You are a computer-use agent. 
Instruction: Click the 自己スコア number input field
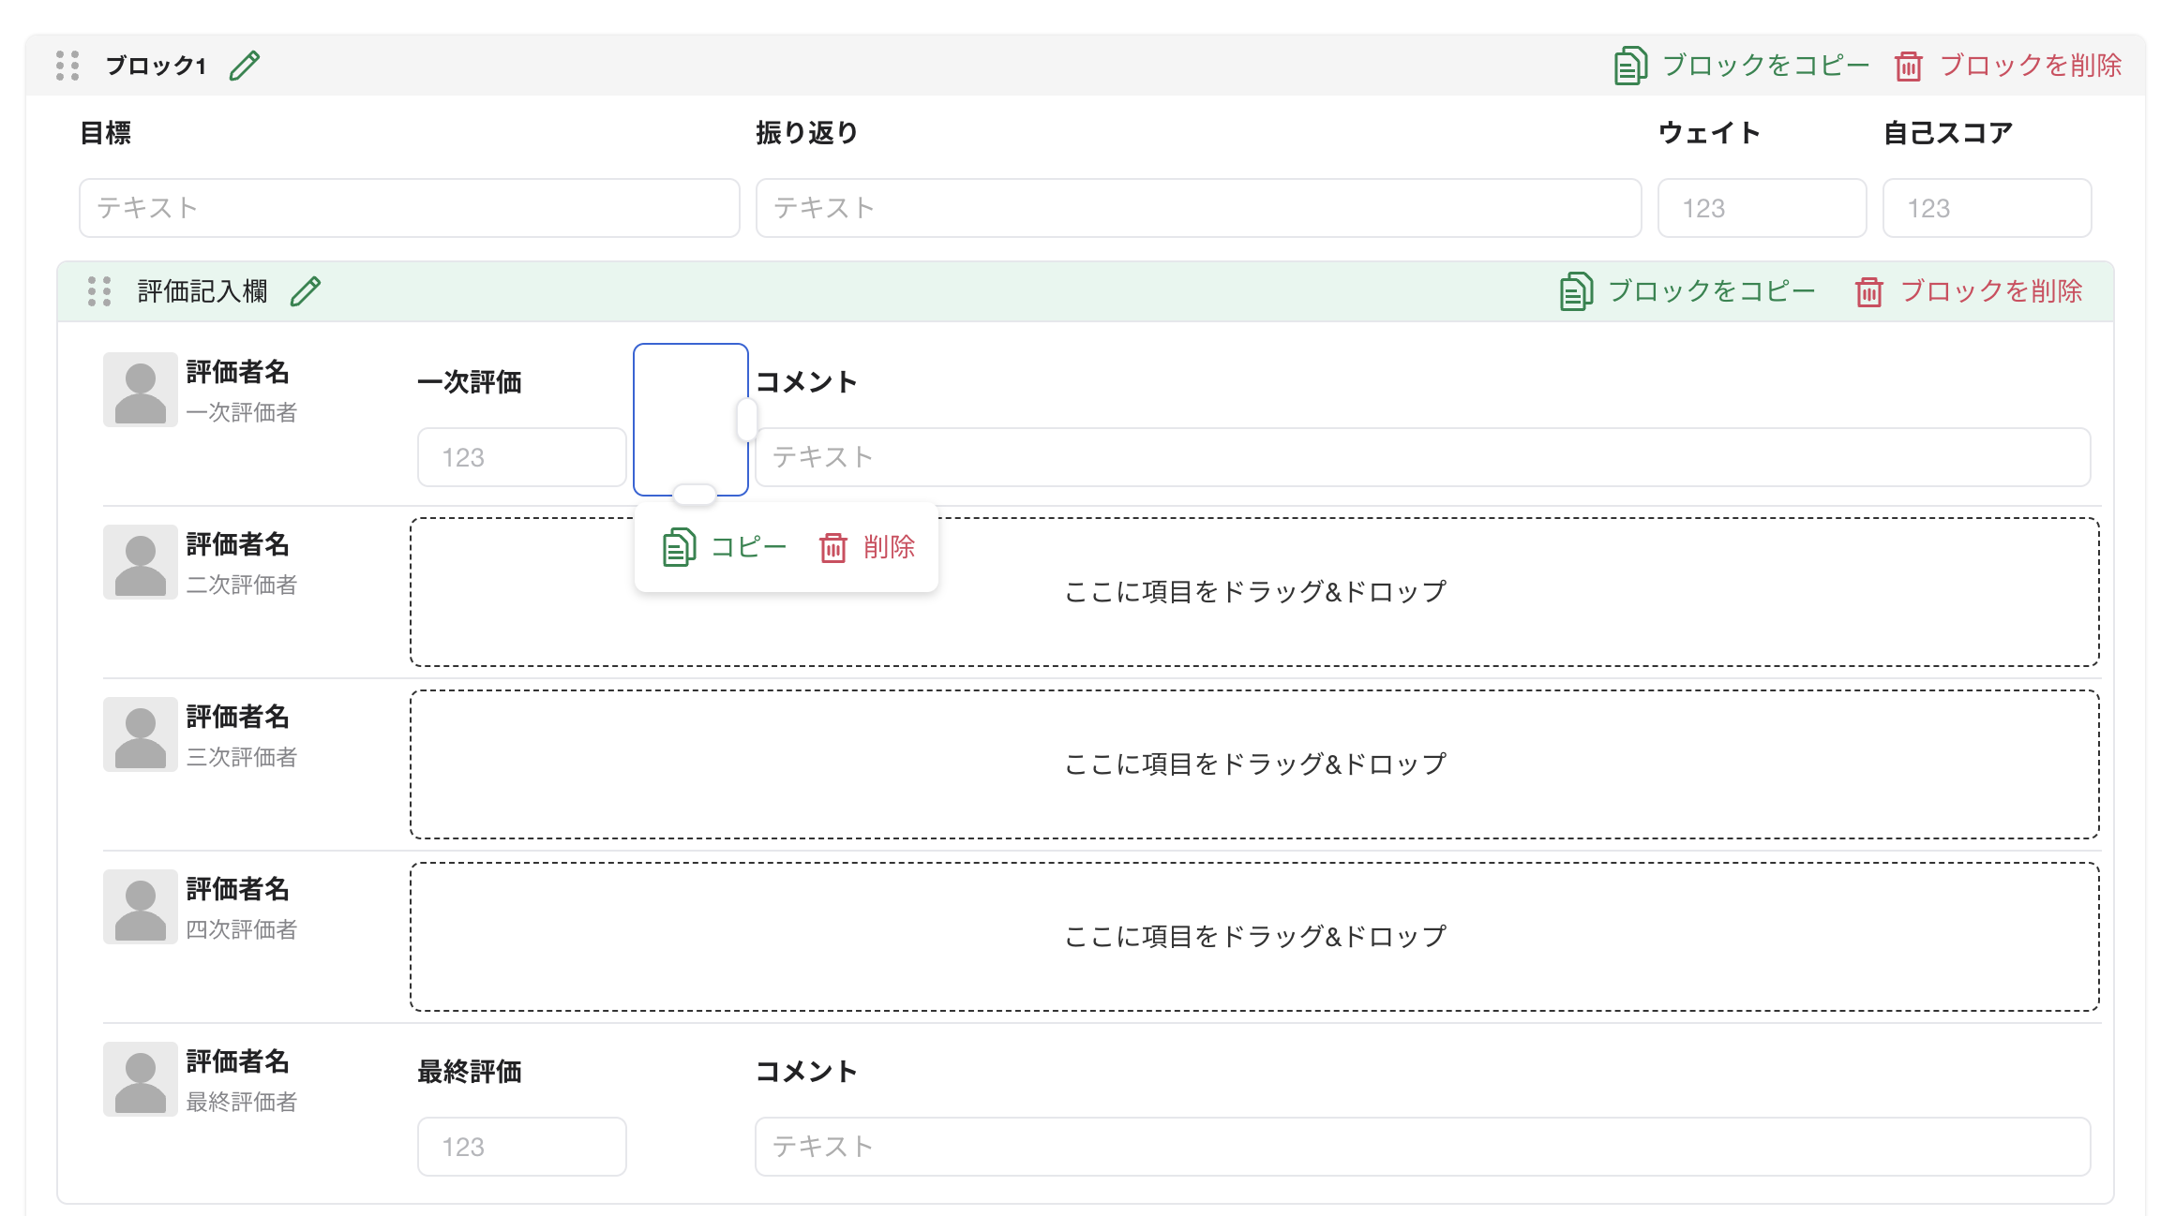pos(1987,207)
